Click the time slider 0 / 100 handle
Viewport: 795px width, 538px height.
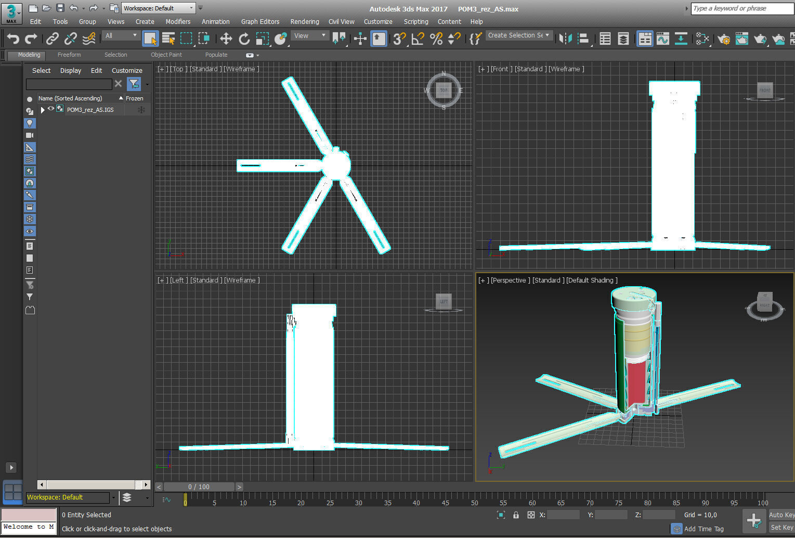pos(199,487)
